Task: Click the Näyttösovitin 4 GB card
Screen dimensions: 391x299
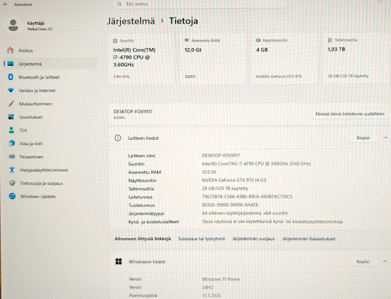Action: coord(285,59)
